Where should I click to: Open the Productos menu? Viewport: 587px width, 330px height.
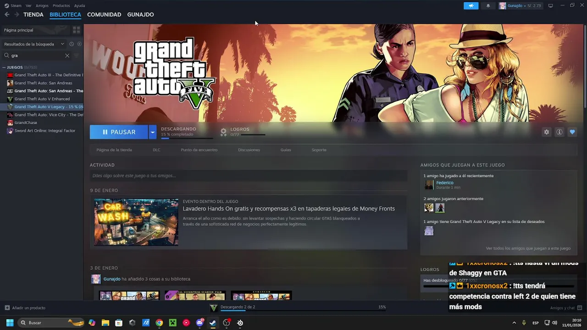(x=61, y=5)
